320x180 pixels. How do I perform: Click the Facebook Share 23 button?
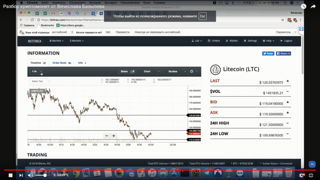(x=283, y=54)
